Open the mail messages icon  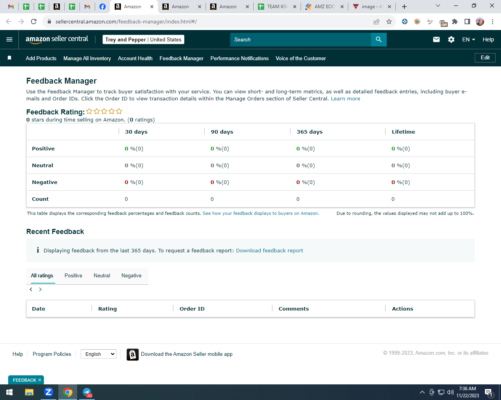coord(436,39)
